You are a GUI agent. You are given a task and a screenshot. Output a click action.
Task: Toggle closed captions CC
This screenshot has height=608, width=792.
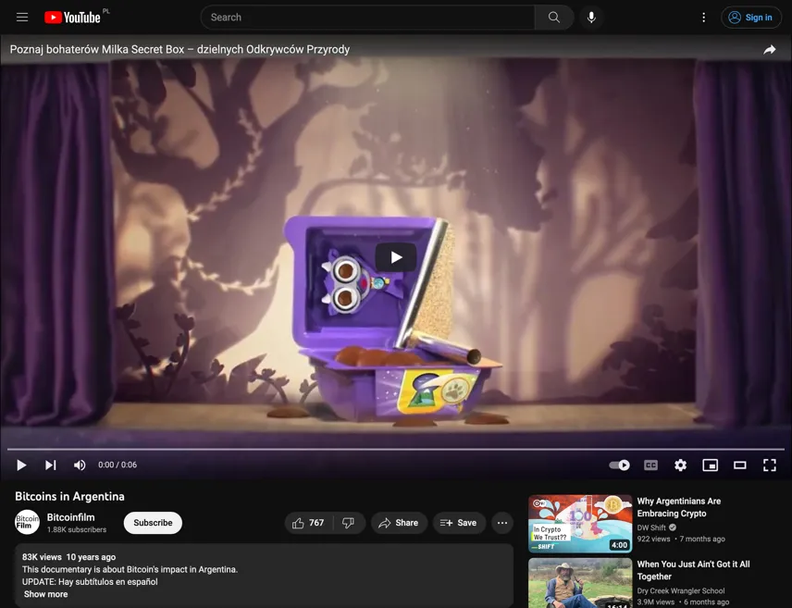coord(651,465)
